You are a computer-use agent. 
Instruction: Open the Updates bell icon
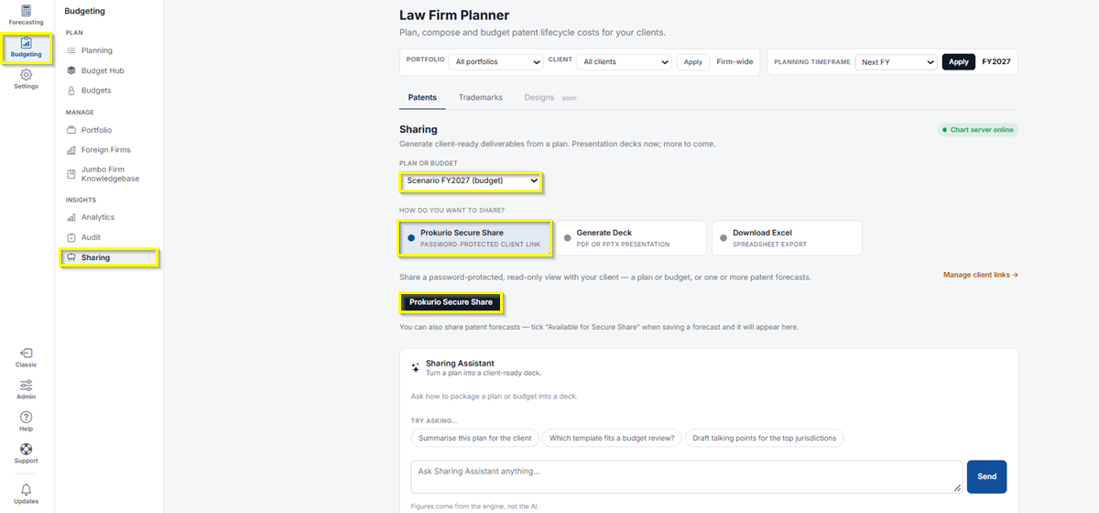26,489
